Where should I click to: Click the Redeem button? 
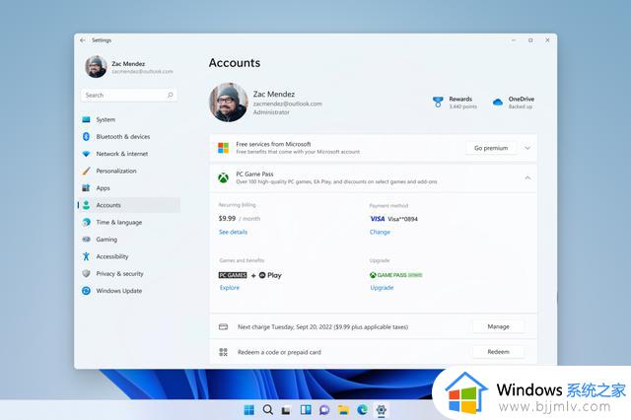coord(498,352)
